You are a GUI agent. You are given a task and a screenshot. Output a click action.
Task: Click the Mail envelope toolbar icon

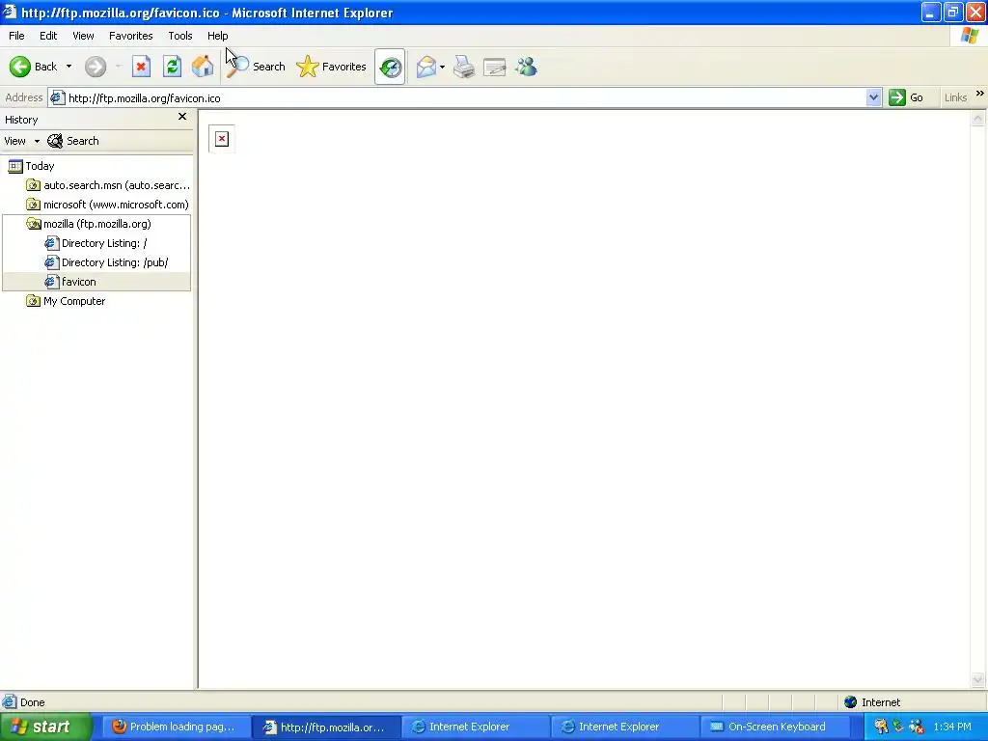point(426,67)
